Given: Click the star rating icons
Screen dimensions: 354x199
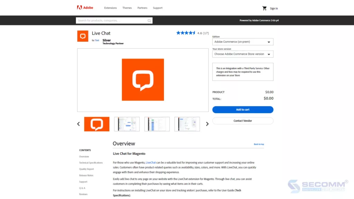Looking at the screenshot, I should [x=186, y=33].
